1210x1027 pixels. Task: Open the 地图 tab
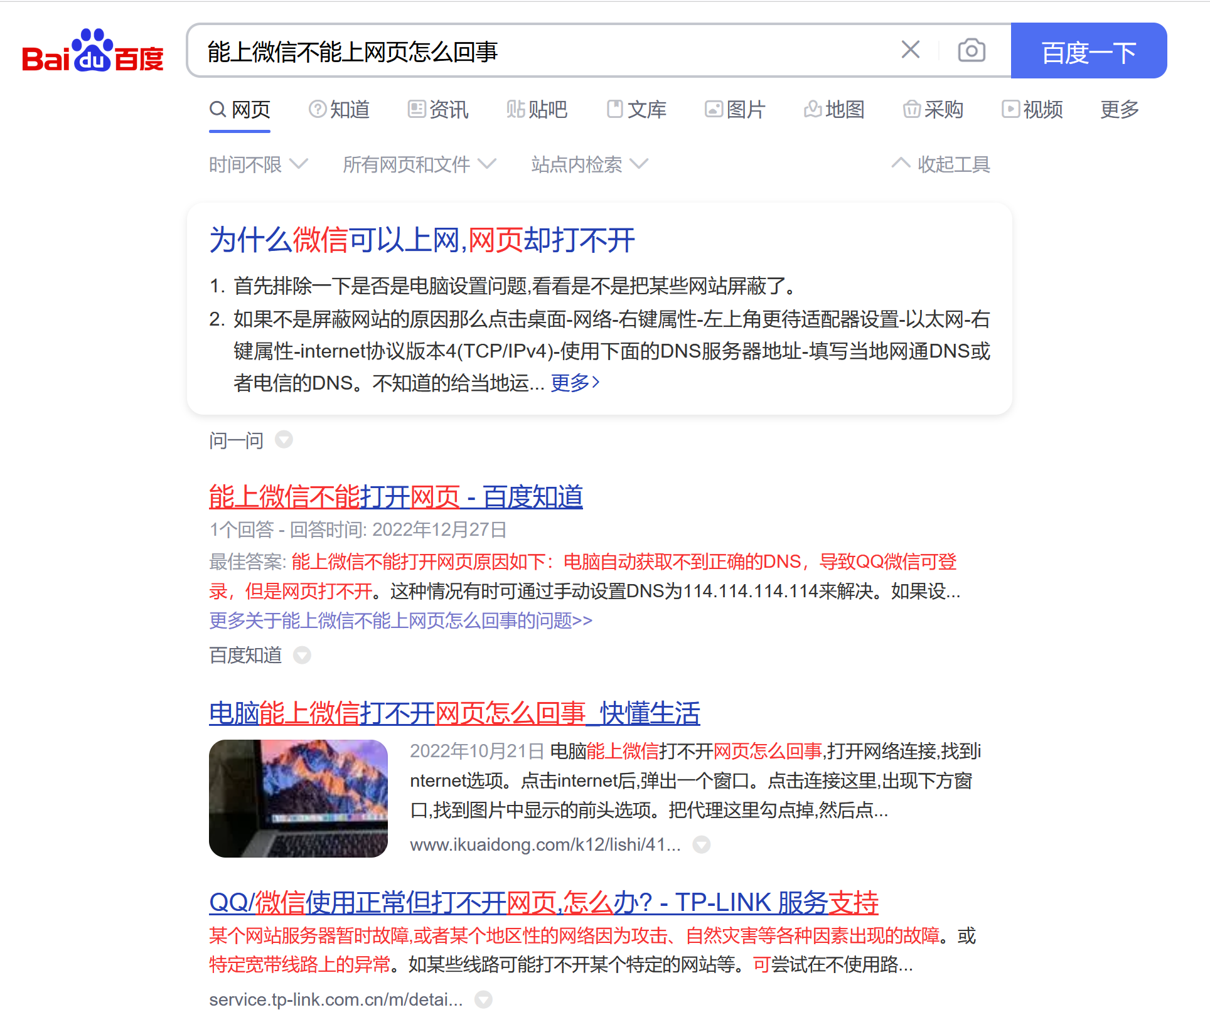834,110
